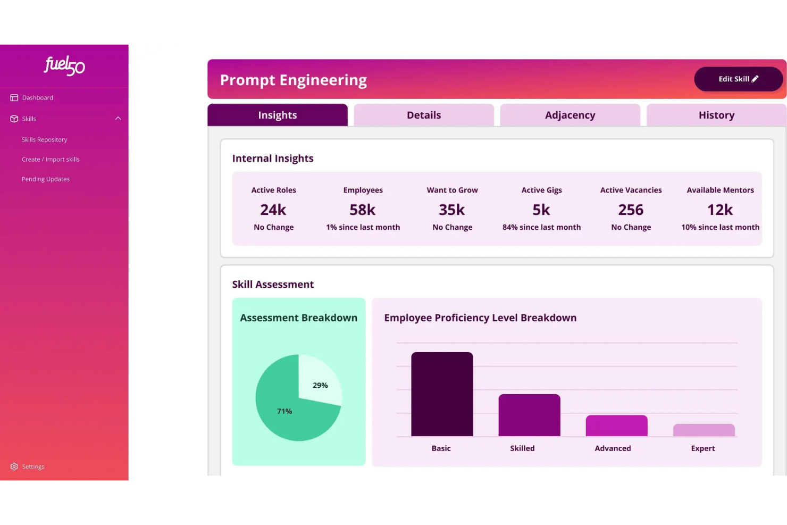Click 'No Change' under Active Vacancies
This screenshot has width=787, height=525.
click(631, 227)
